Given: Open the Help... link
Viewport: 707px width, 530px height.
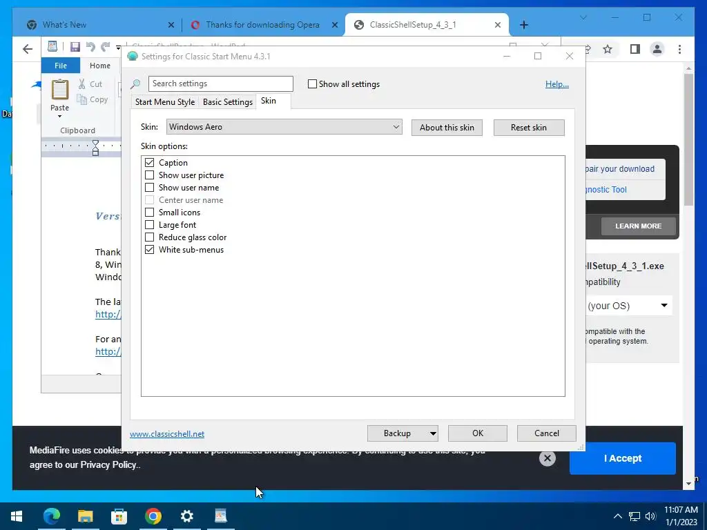Looking at the screenshot, I should coord(557,84).
